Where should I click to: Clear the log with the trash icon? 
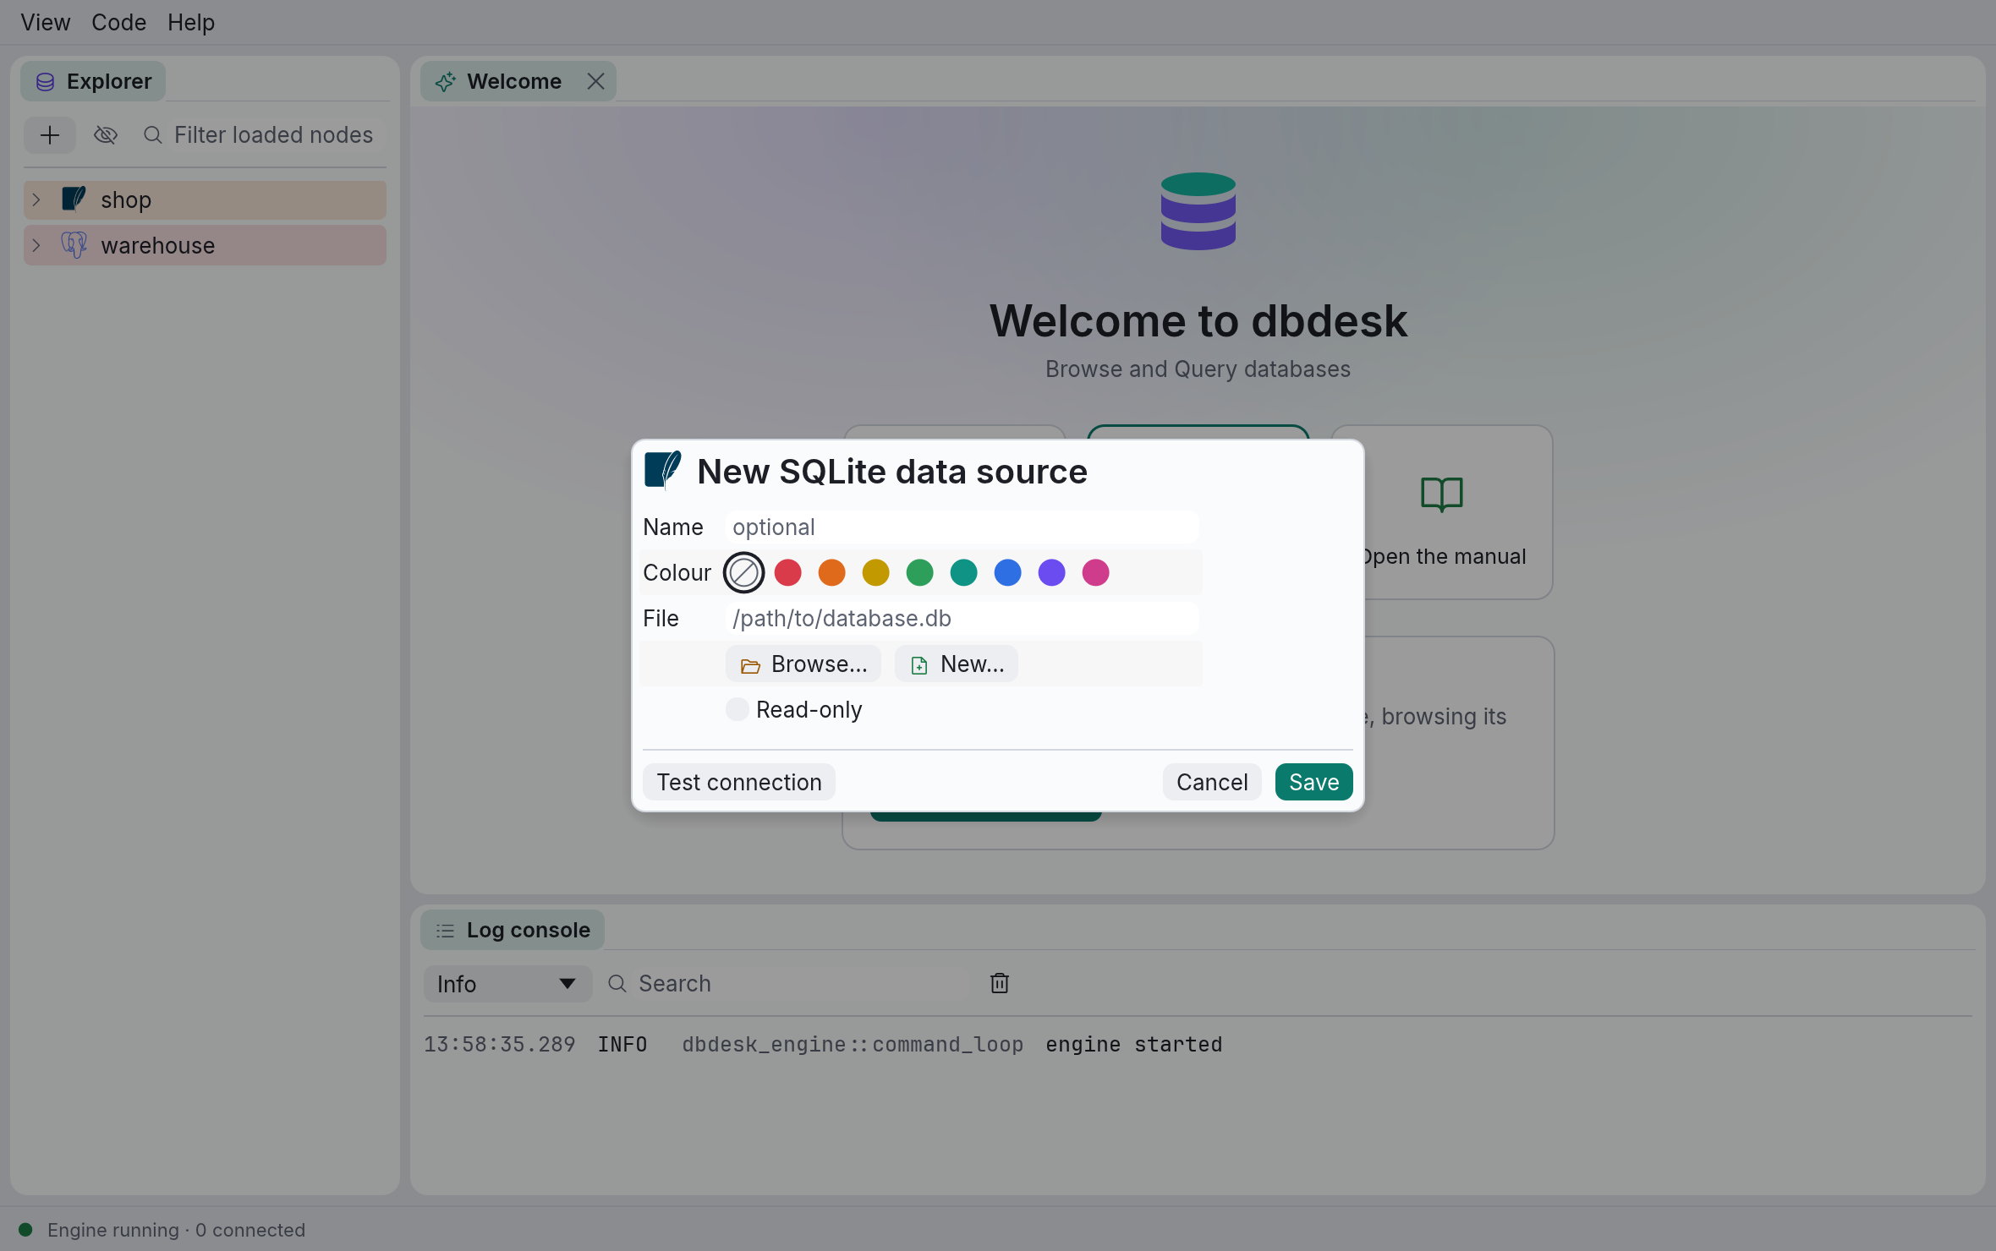1000,983
